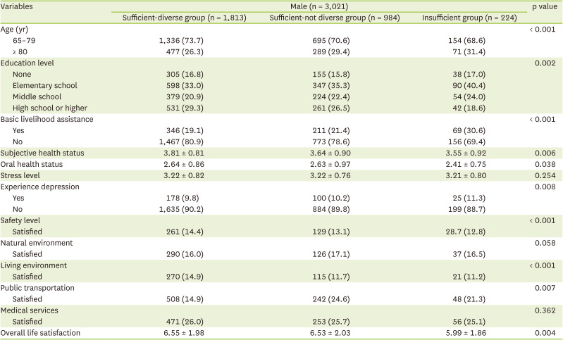563x340 pixels.
Task: Click the value '6.55 ± 1.98'
Action: [184, 333]
